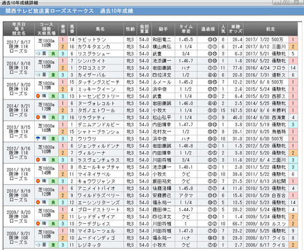Click the 単勝オッズ column header

point(236,29)
